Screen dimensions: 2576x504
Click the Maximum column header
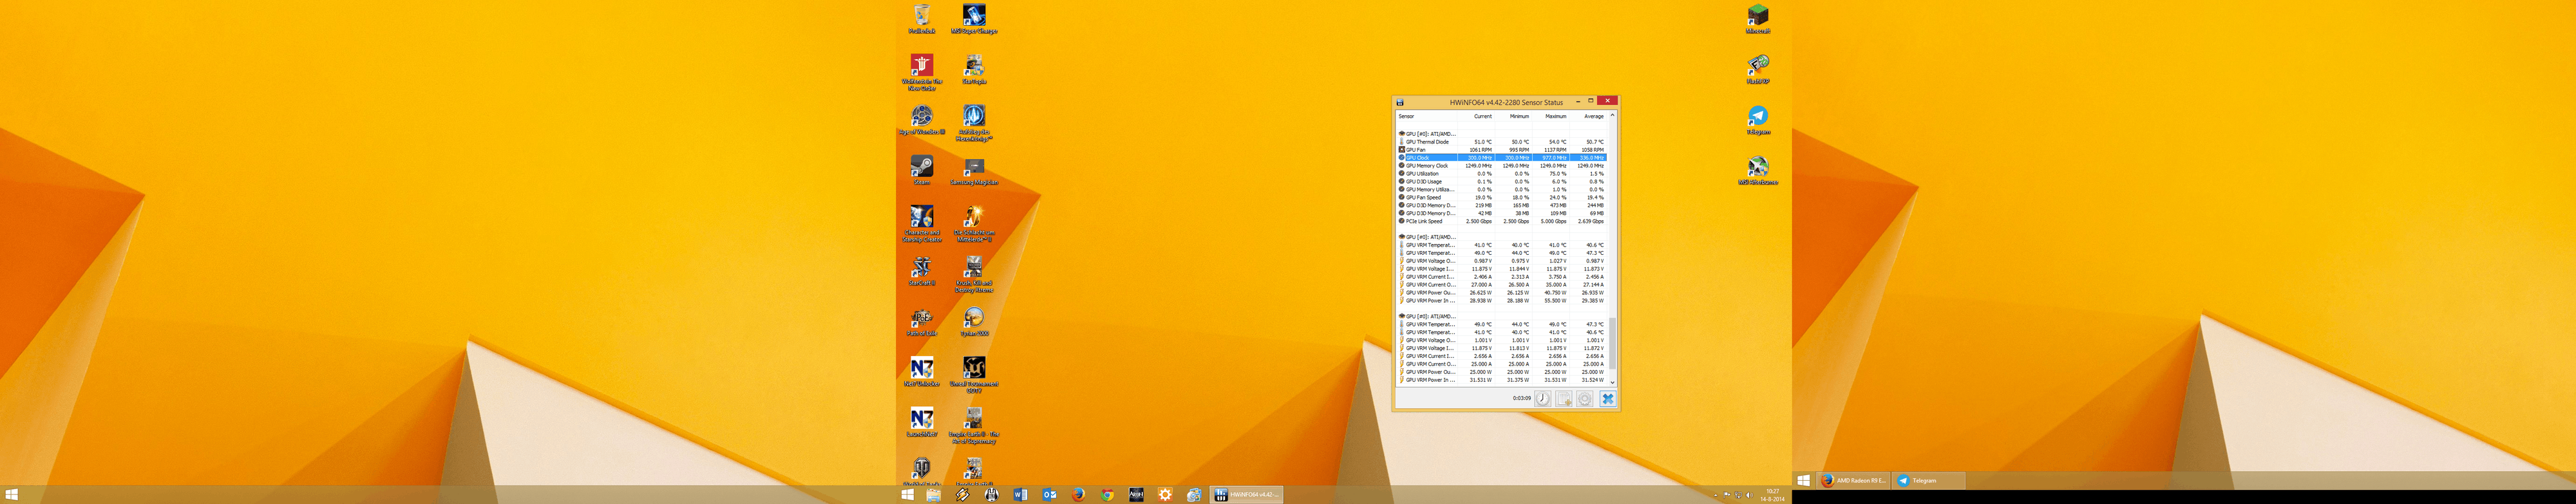pos(1555,116)
